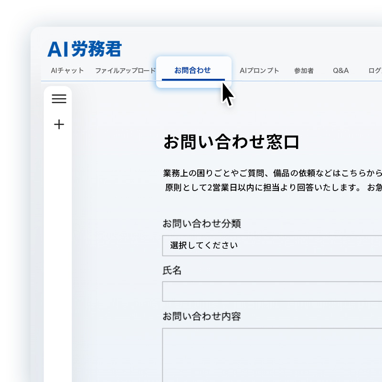Image resolution: width=382 pixels, height=382 pixels.
Task: Open the hamburger menu in the sidebar
Action: coord(59,99)
